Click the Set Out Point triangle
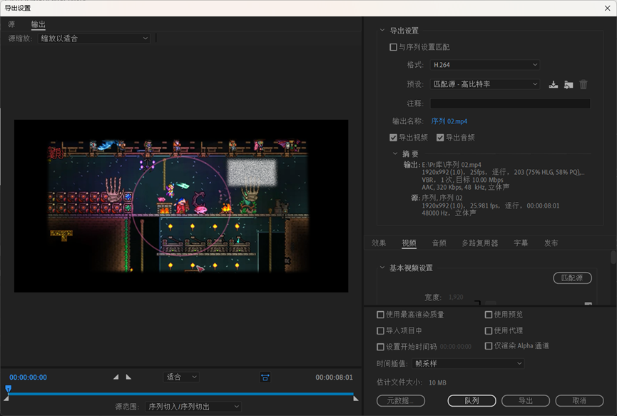617x416 pixels. click(x=128, y=377)
